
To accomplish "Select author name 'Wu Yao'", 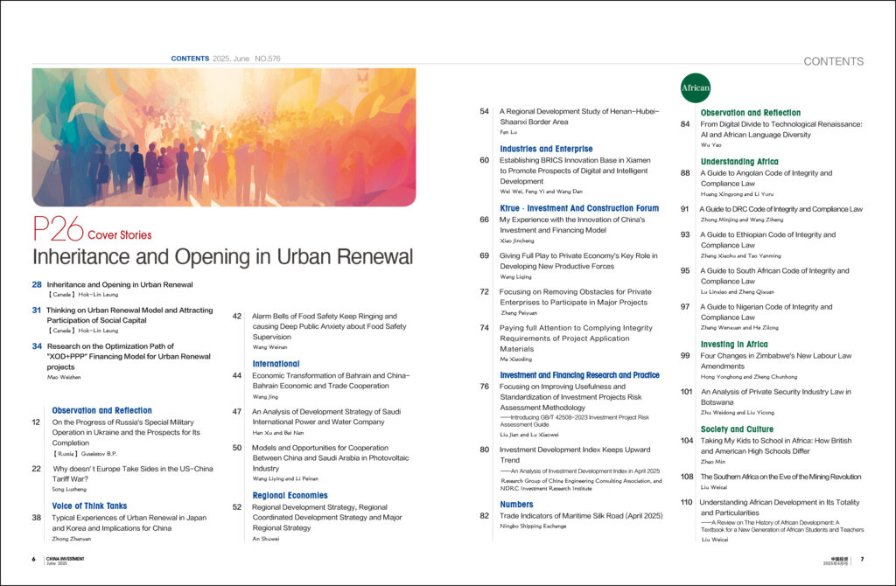I will tap(710, 145).
